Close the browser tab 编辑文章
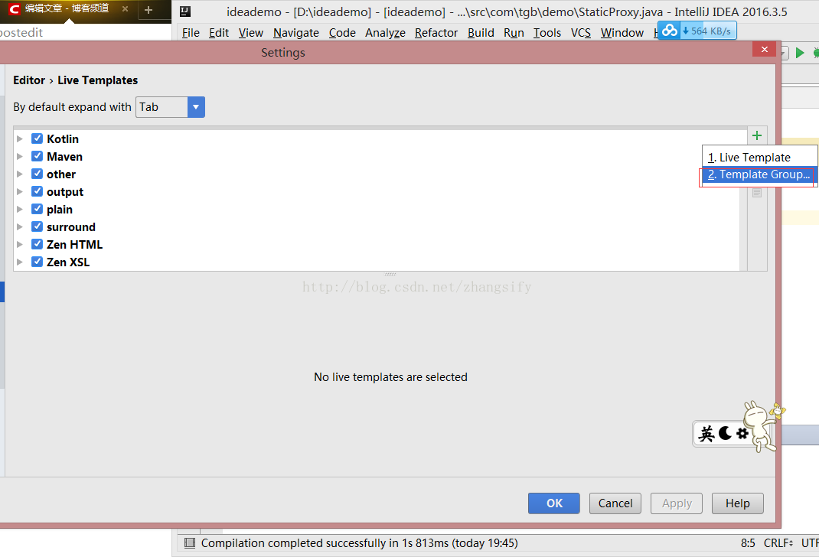819x557 pixels. pos(125,9)
